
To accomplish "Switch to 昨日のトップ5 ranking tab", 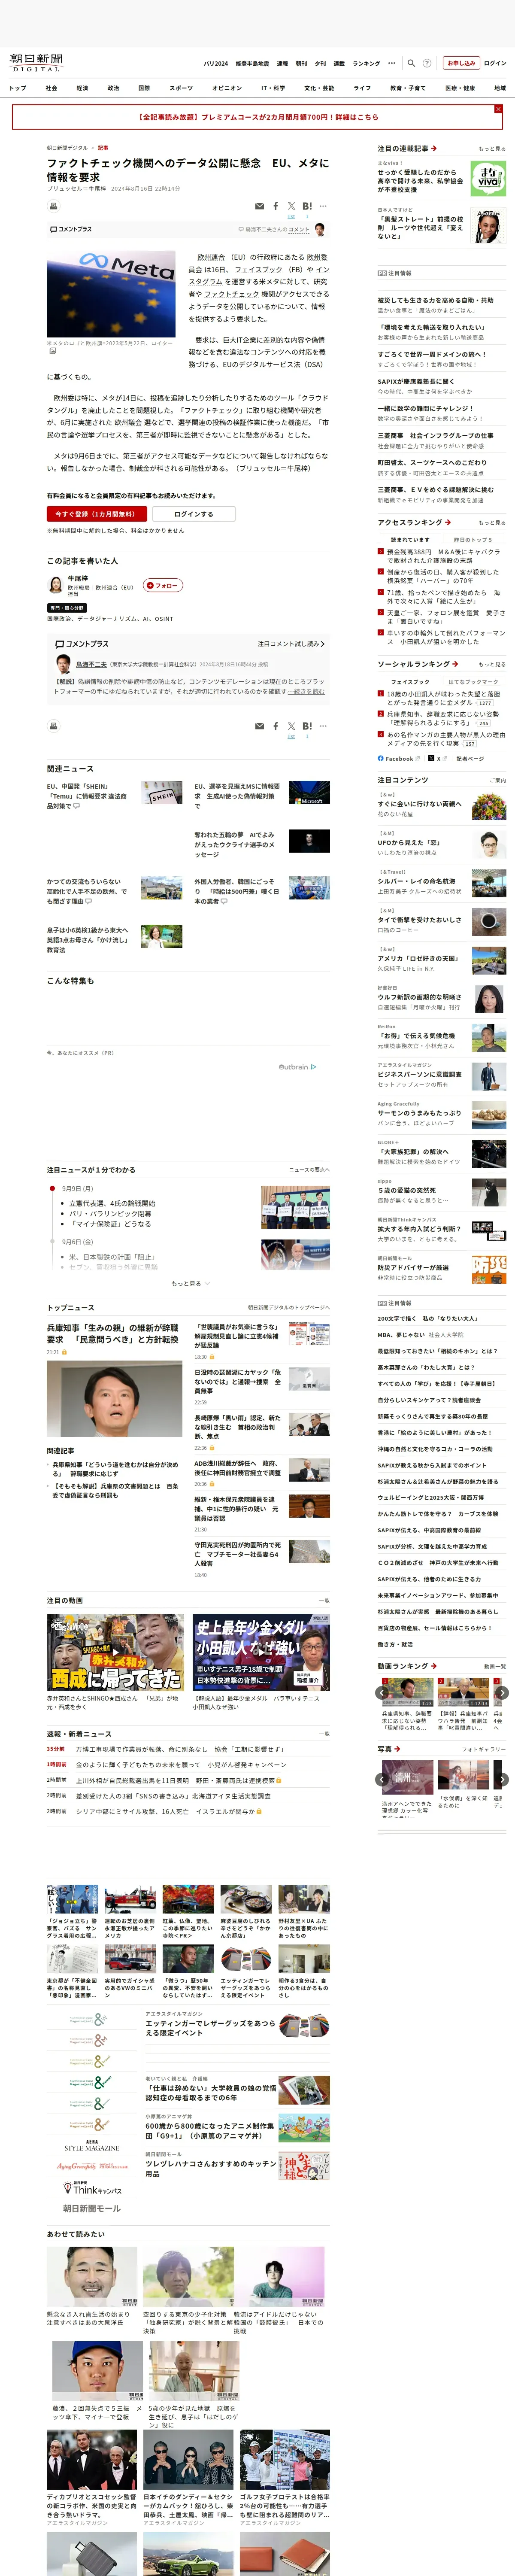I will 473,539.
